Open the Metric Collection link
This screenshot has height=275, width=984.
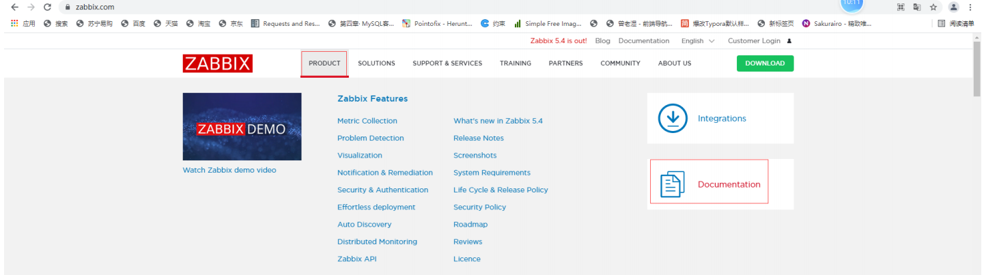367,121
